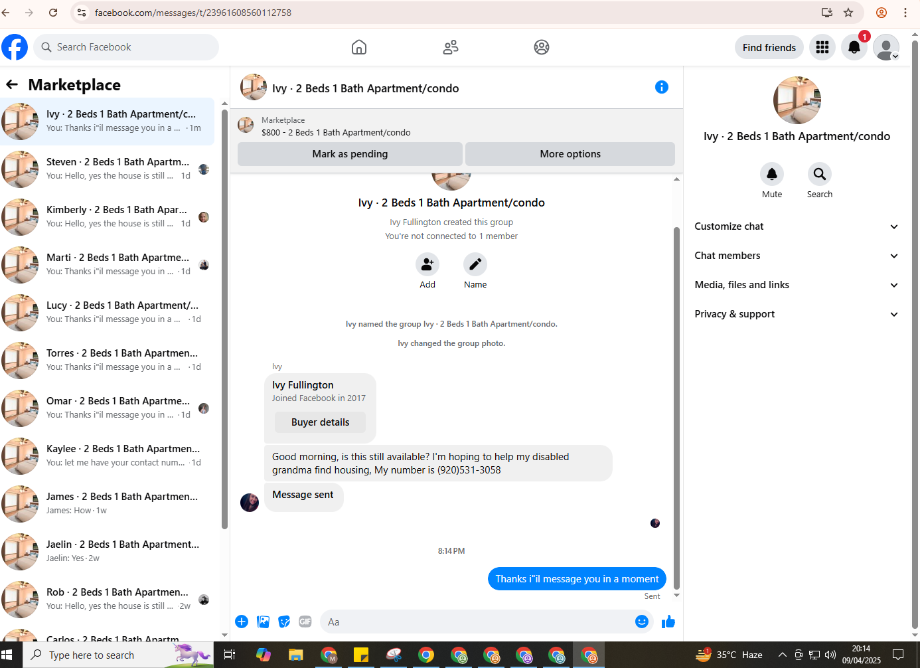Open the Steven conversation

(x=108, y=169)
